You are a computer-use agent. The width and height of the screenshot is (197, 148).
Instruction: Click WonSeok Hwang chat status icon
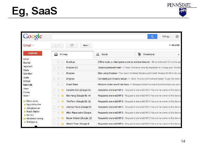coord(25,119)
